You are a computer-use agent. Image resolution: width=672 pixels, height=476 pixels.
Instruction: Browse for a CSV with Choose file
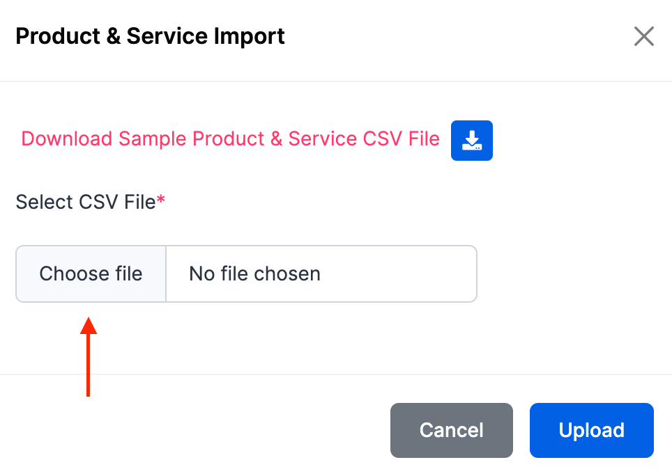tap(91, 273)
